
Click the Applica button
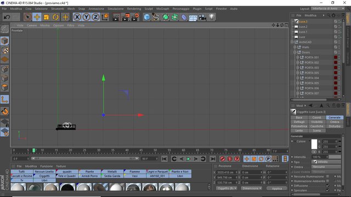tap(276, 188)
